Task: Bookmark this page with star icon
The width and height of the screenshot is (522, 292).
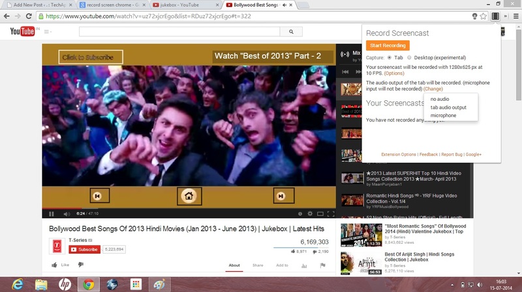Action: [484, 16]
